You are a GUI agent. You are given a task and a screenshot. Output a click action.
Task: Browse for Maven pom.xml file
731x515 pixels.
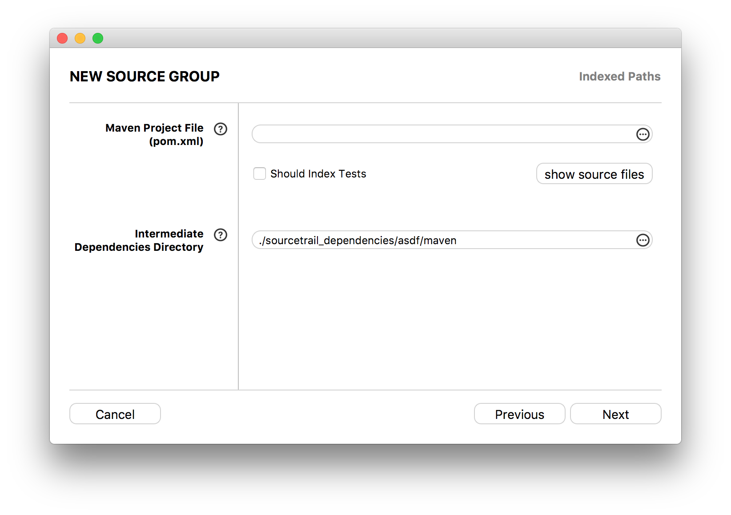tap(643, 134)
